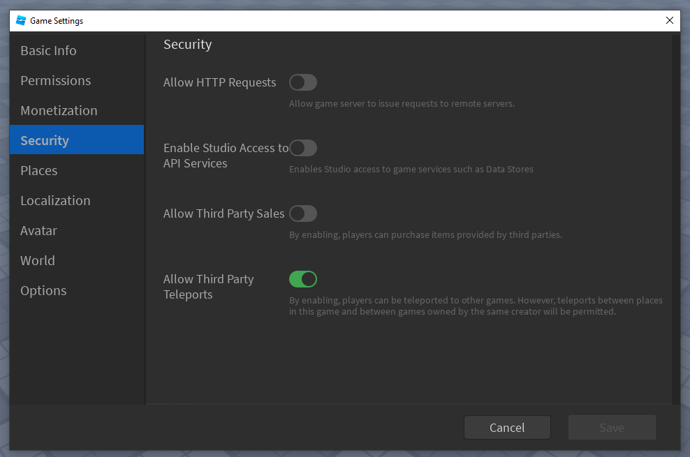Click the Security section heading

[x=187, y=45]
